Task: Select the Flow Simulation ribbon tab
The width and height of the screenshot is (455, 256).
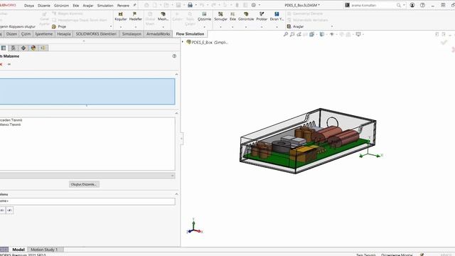Action: click(190, 34)
